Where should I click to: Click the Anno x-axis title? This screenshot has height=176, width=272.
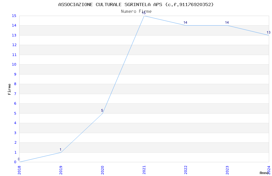[264, 173]
